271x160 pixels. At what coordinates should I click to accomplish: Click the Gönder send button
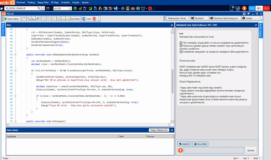[x=251, y=150]
